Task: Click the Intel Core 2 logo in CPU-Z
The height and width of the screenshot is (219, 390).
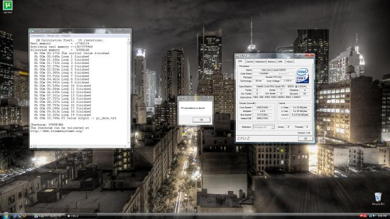Action: point(302,75)
